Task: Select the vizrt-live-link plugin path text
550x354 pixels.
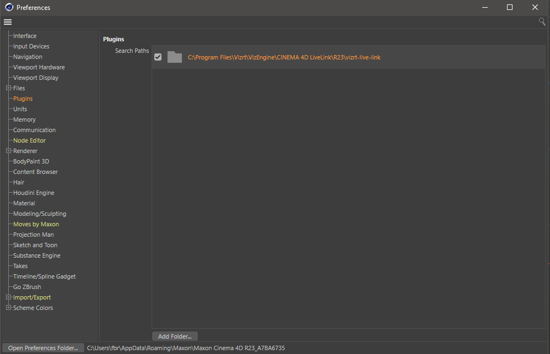Action: click(284, 57)
